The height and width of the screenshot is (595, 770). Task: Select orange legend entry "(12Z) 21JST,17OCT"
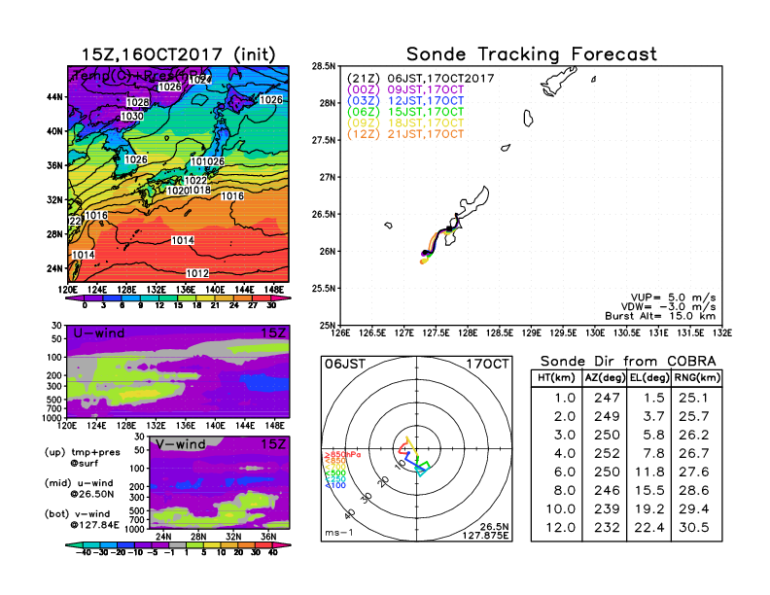pyautogui.click(x=405, y=134)
